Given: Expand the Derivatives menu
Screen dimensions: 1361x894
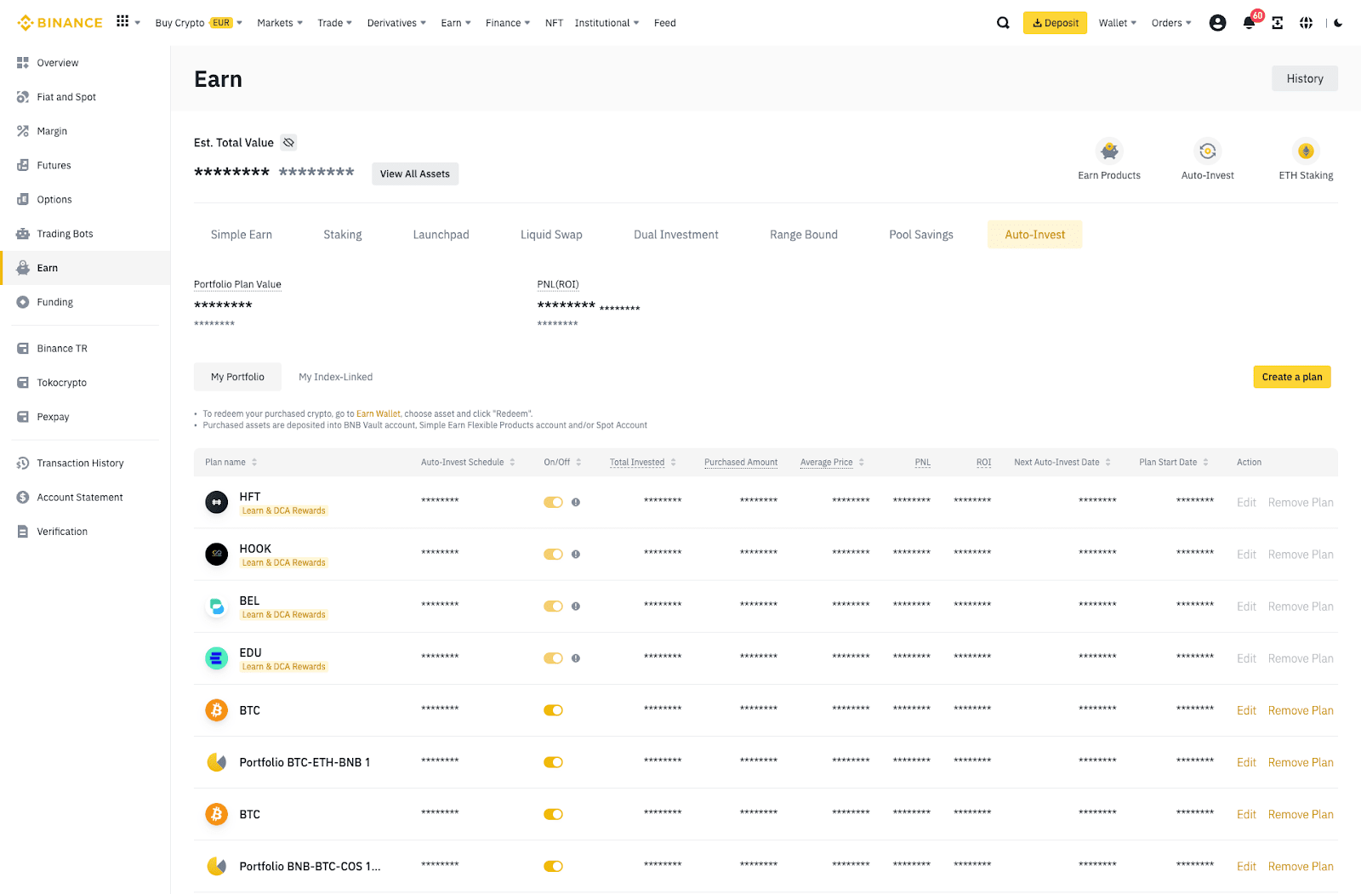Looking at the screenshot, I should pos(396,23).
